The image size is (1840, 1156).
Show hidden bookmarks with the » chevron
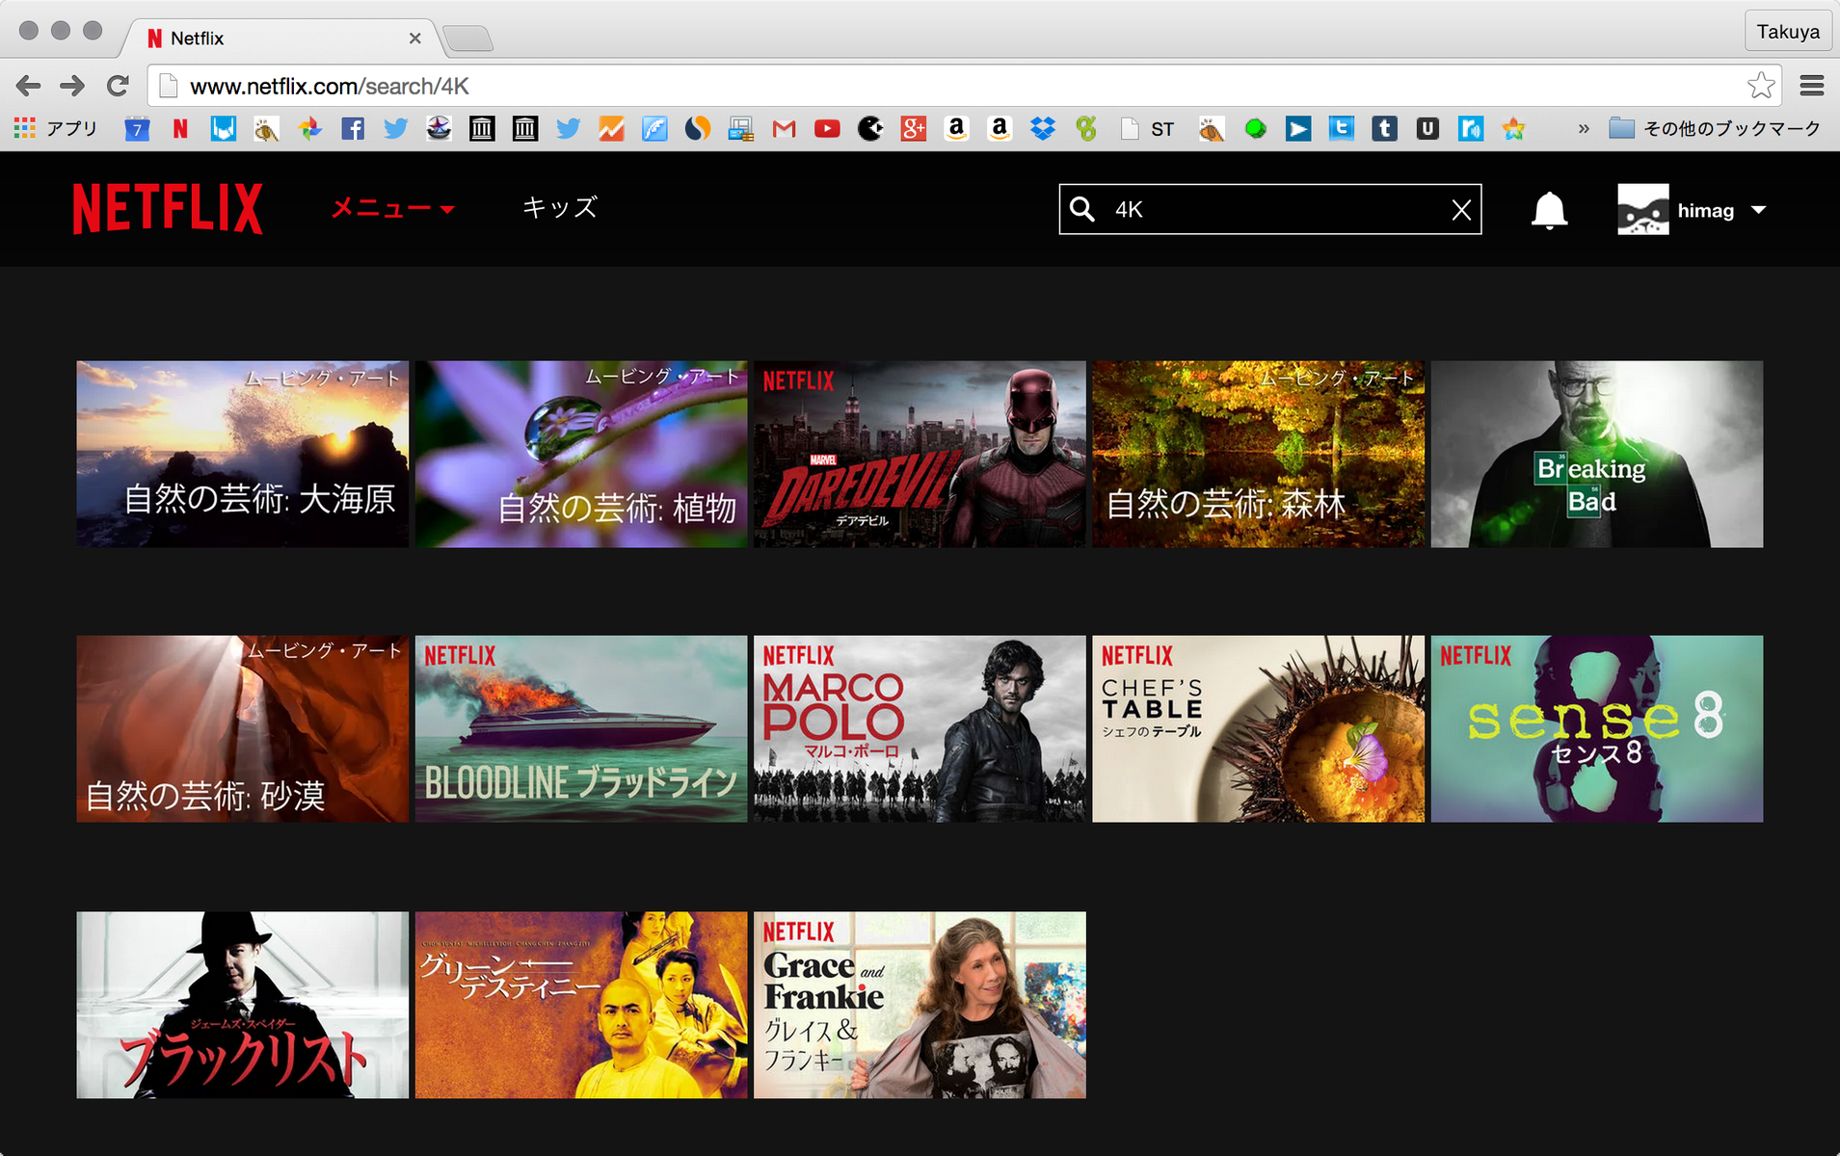[x=1584, y=128]
